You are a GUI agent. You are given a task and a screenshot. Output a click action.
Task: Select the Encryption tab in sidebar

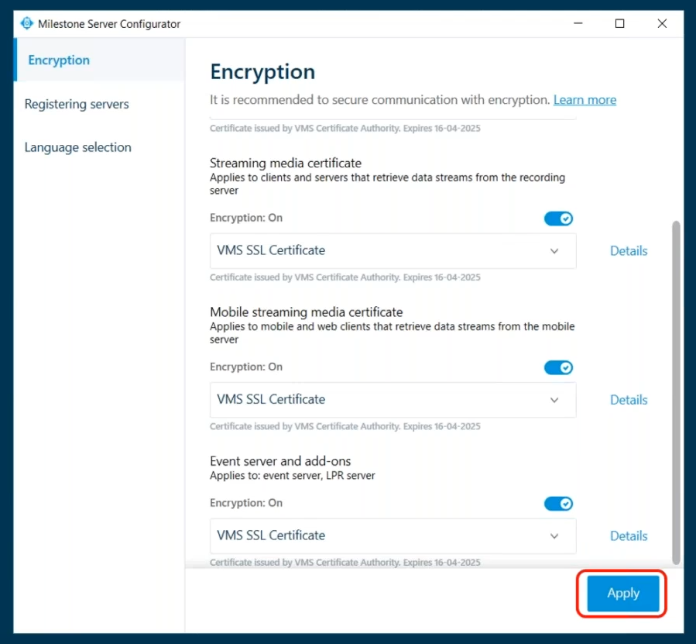click(59, 60)
